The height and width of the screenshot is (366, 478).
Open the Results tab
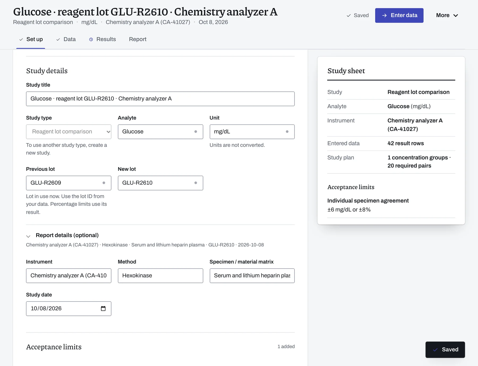point(103,39)
